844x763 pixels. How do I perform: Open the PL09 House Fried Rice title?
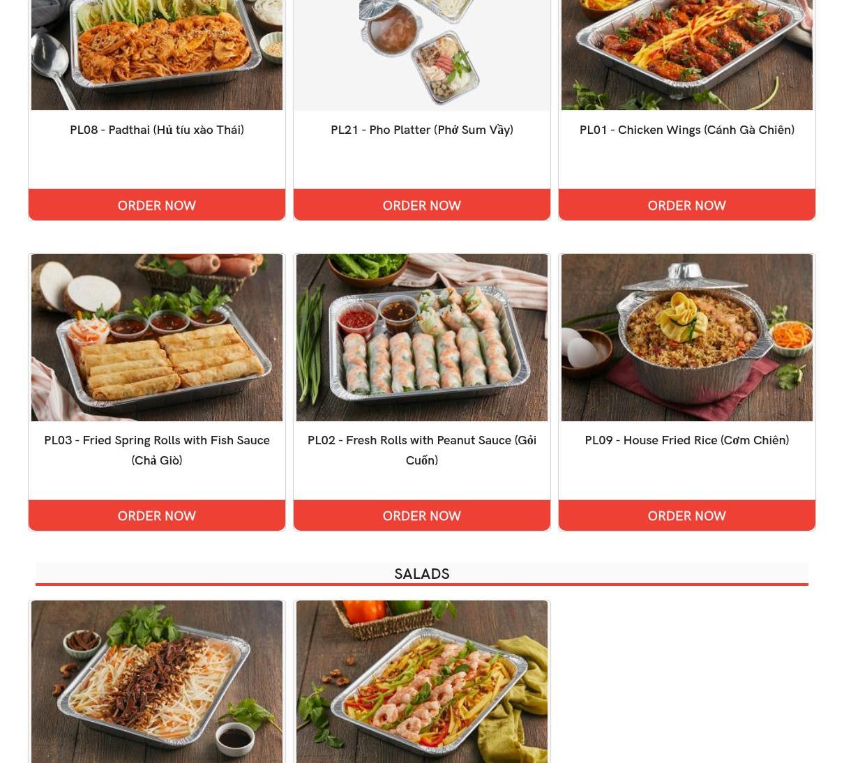tap(687, 440)
